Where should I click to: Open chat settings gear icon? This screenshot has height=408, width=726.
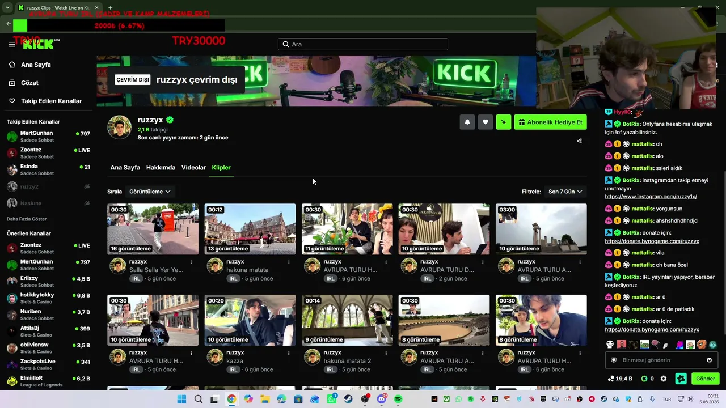(x=664, y=379)
